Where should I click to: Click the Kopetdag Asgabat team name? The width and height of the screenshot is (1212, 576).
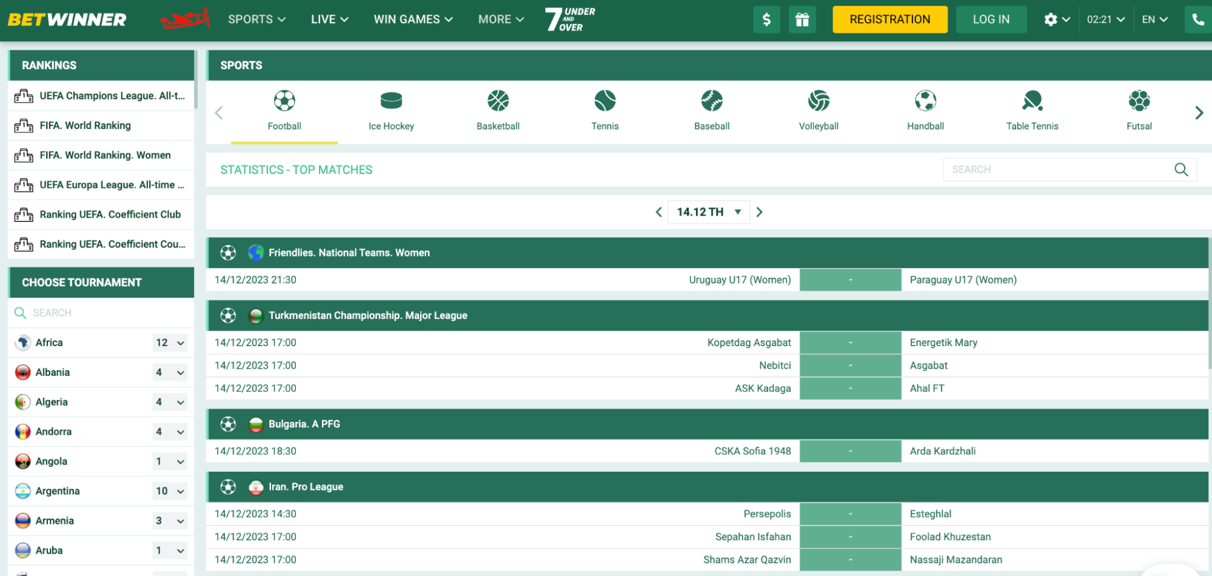749,343
